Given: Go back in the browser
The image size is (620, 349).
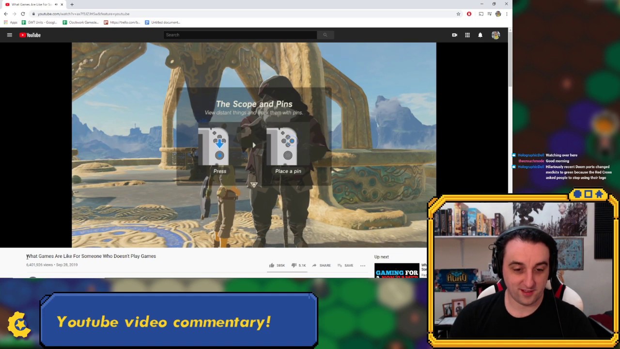Looking at the screenshot, I should (6, 14).
